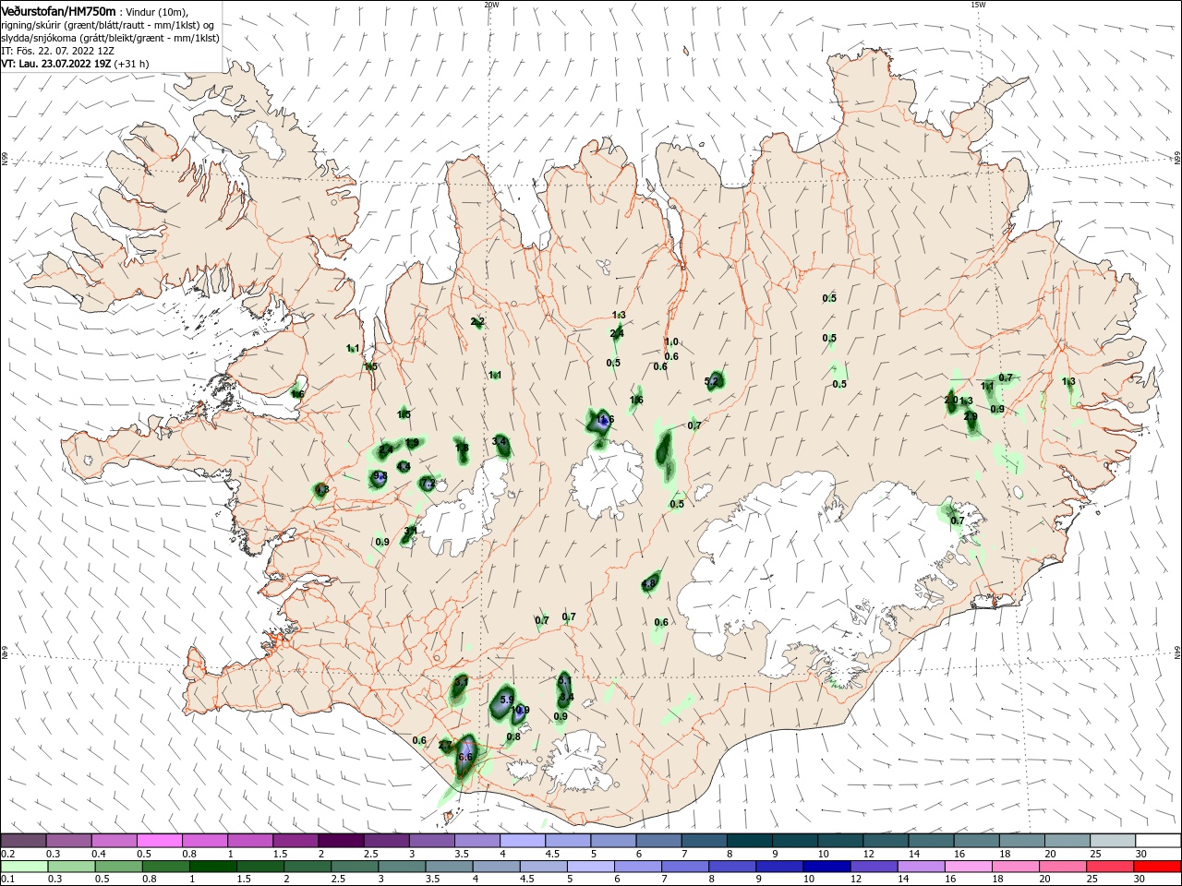The image size is (1182, 886).
Task: Click the dark teal 8 snow legend swatch
Action: (751, 841)
